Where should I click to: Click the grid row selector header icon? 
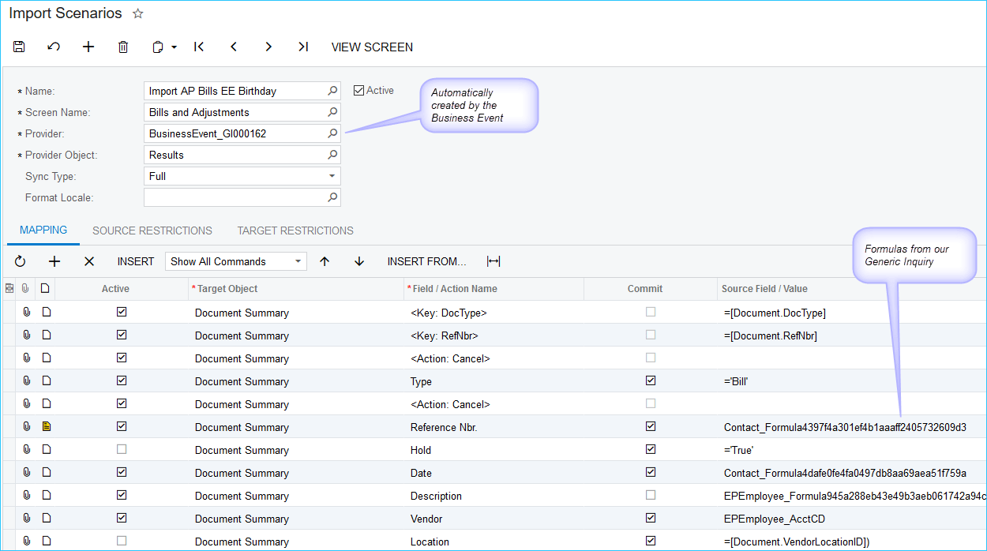pos(9,289)
